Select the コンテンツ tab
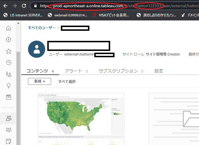Viewport: 199px width, 145px height. [40, 71]
